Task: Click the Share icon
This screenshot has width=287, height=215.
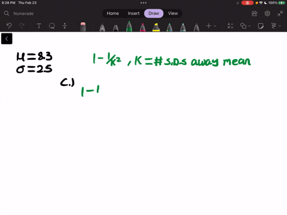Action: pyautogui.click(x=254, y=13)
